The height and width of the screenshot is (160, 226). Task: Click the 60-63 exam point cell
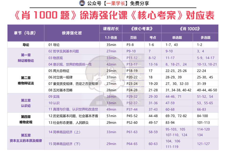(x=153, y=144)
